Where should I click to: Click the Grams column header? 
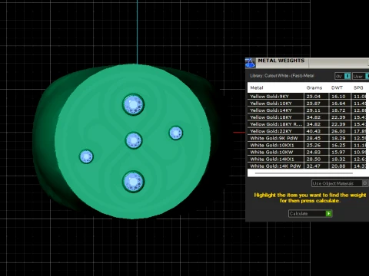click(x=314, y=87)
